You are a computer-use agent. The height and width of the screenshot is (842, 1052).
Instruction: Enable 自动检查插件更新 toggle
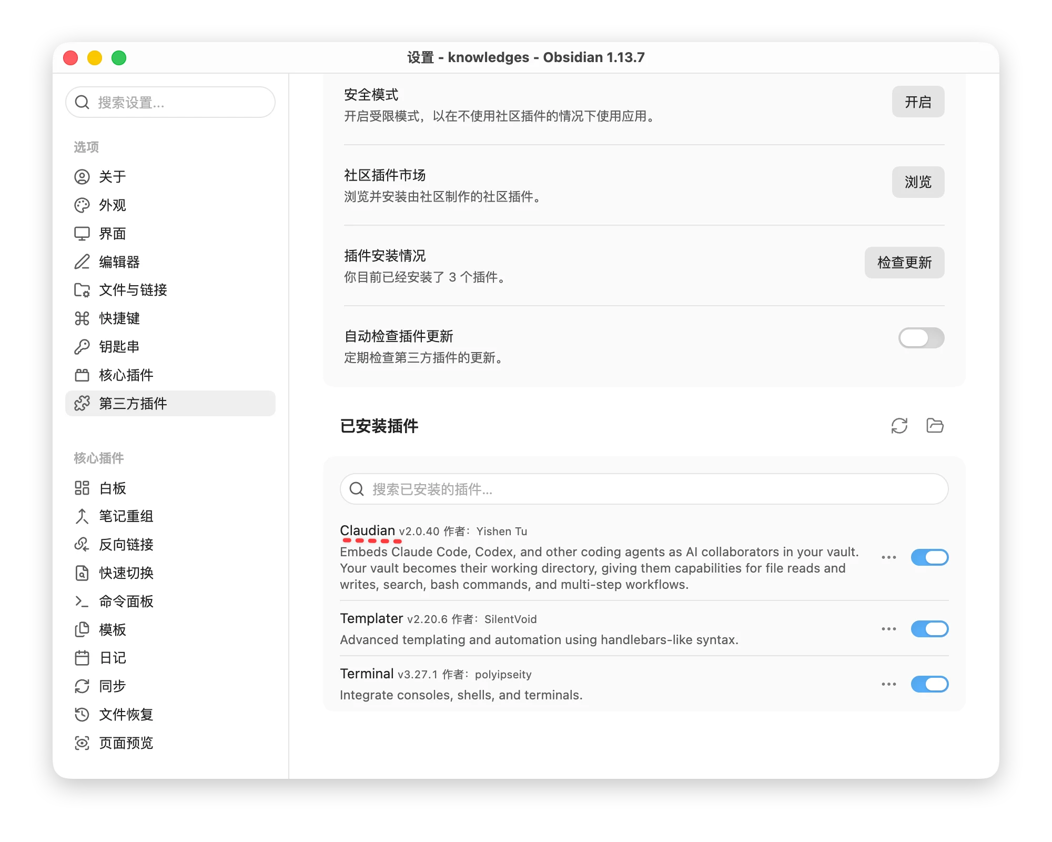(x=921, y=338)
